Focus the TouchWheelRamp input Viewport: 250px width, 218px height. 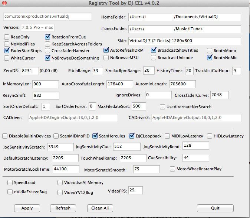point(133,158)
